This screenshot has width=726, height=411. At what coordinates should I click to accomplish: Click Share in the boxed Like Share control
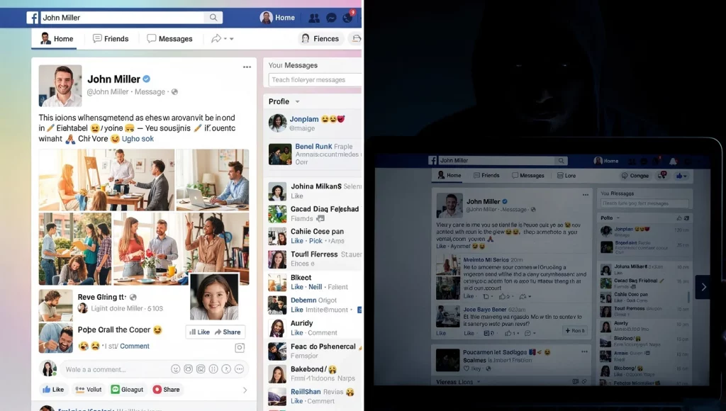pos(228,332)
